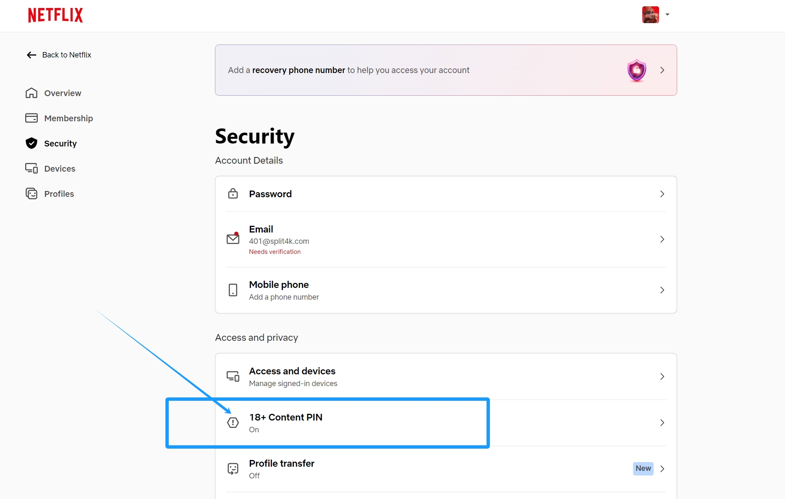Image resolution: width=785 pixels, height=499 pixels.
Task: Click the 18+ Content PIN warning icon
Action: pos(233,422)
